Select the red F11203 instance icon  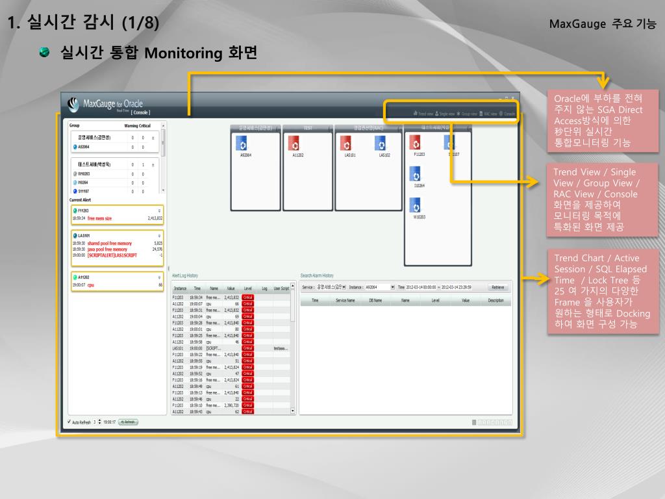pos(415,142)
